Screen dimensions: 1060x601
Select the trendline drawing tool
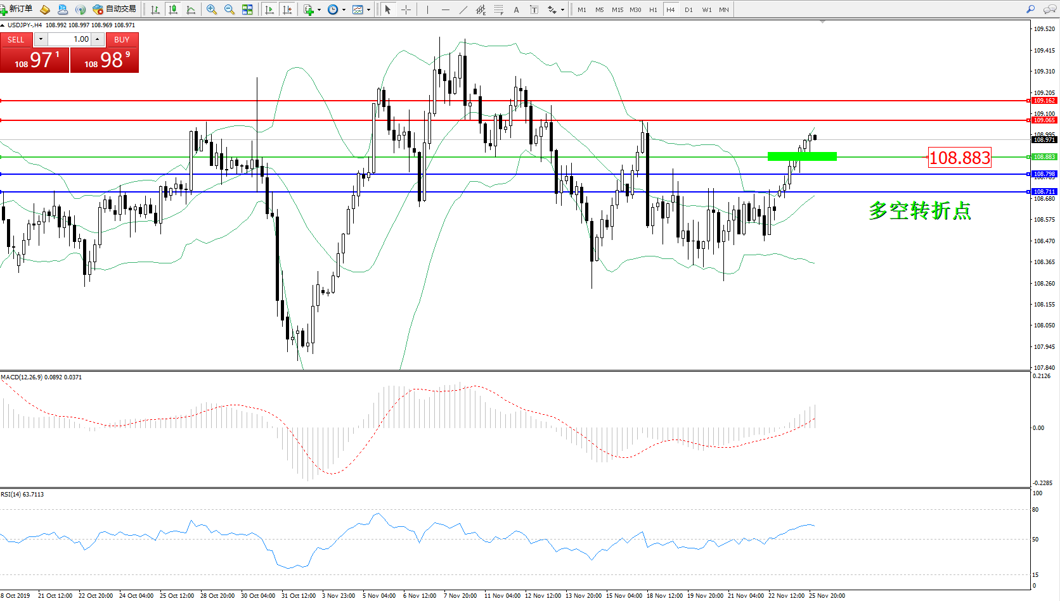coord(463,9)
